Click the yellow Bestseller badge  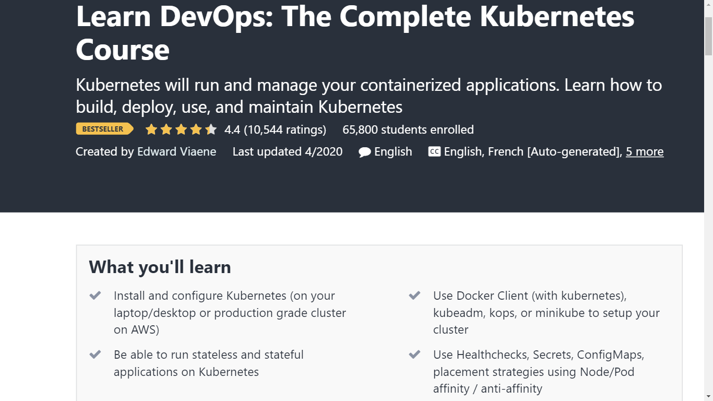(x=104, y=129)
